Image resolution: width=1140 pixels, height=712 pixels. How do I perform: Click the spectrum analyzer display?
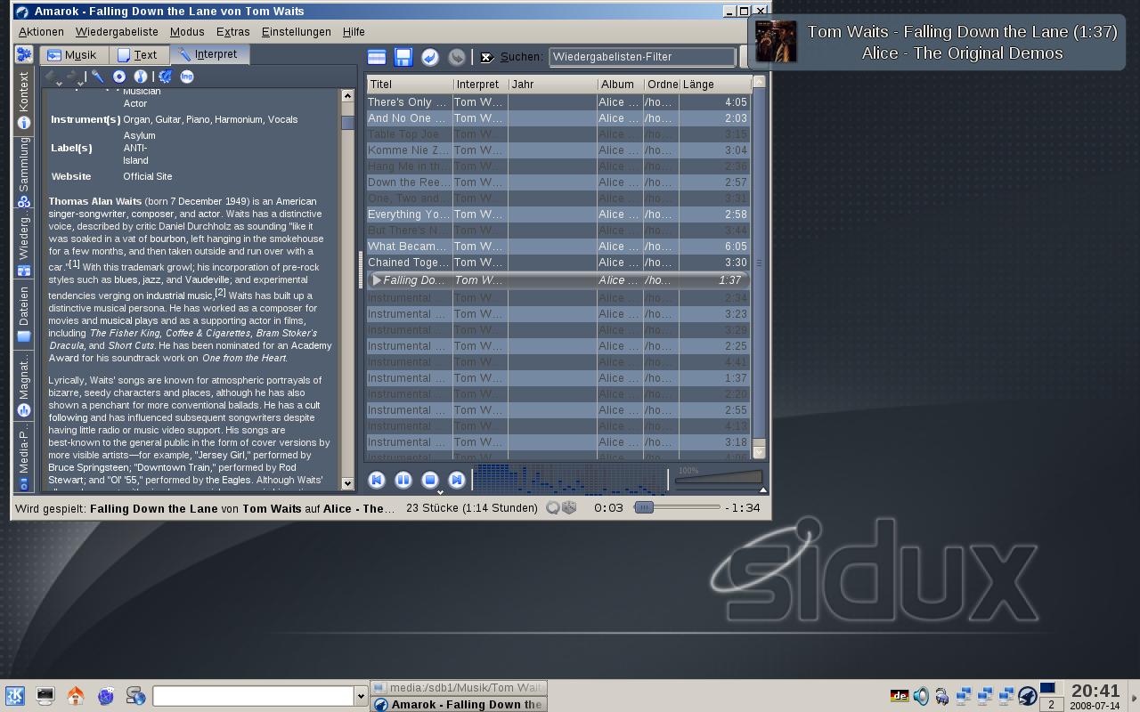tap(570, 478)
